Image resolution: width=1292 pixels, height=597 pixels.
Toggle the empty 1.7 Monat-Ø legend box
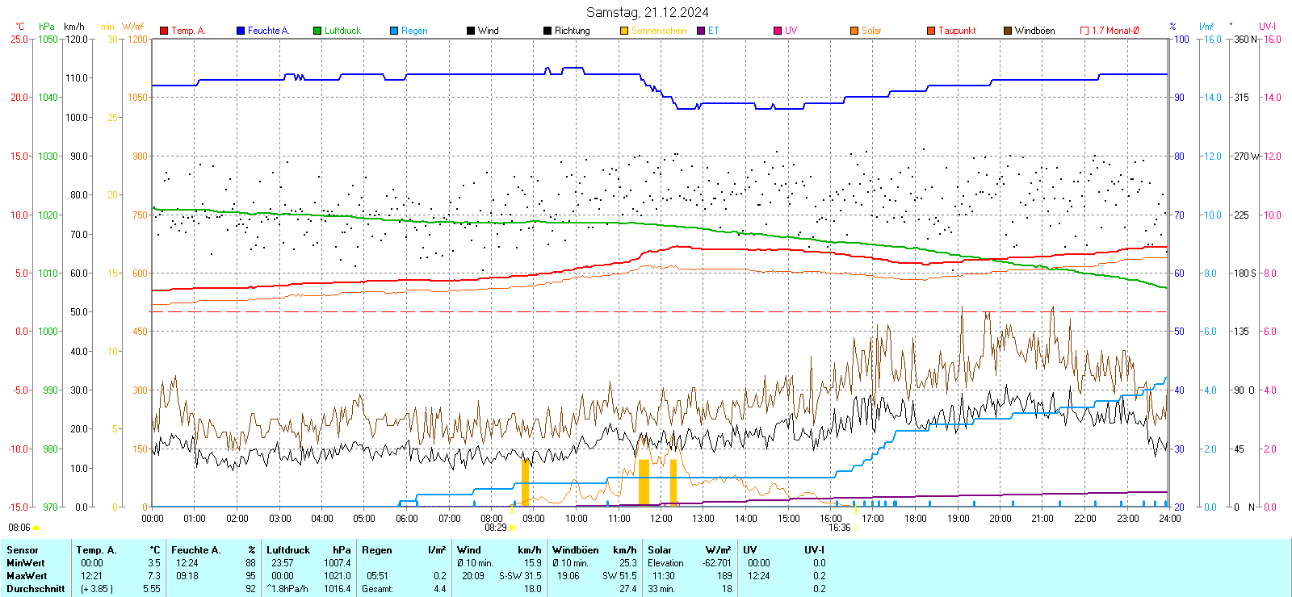click(x=1084, y=31)
